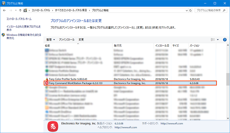Select すべてのコントロール パネル項目 breadcrumb
The height and width of the screenshot is (133, 230).
pyautogui.click(x=71, y=10)
